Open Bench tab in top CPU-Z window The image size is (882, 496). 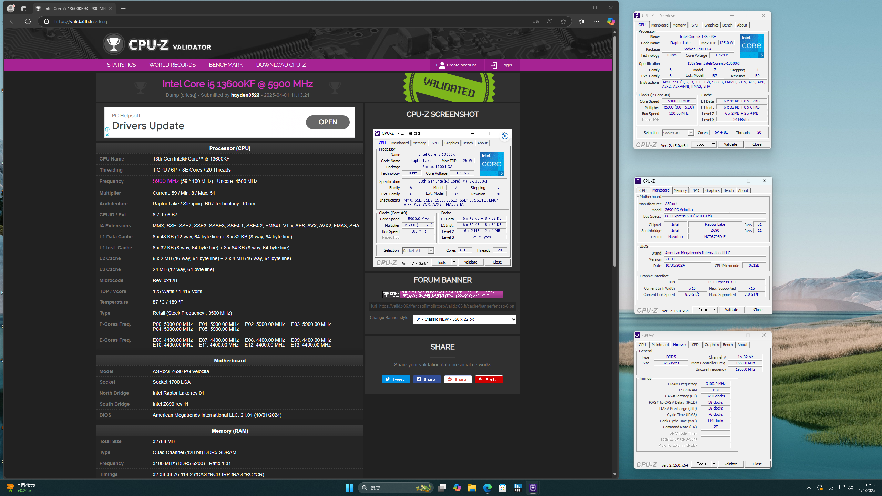point(727,25)
